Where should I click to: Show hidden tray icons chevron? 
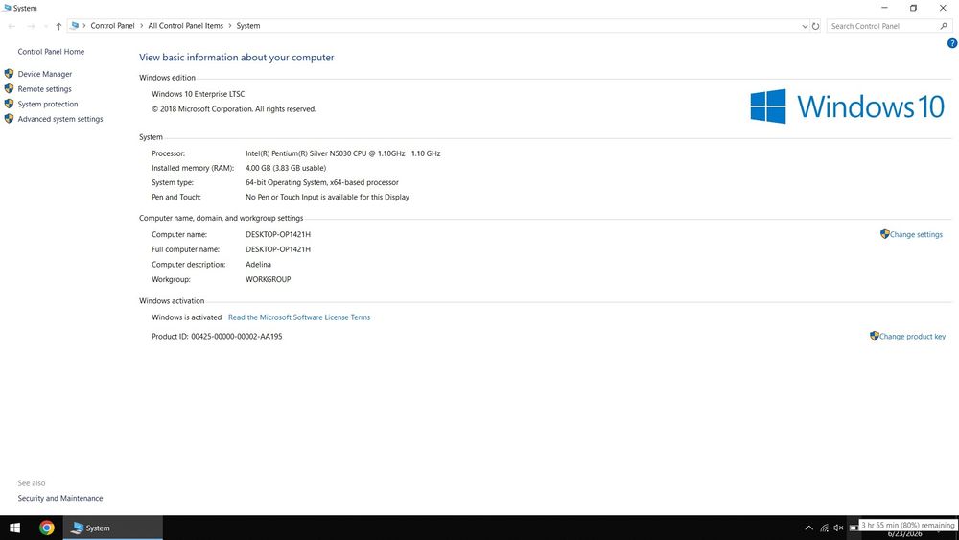[808, 528]
